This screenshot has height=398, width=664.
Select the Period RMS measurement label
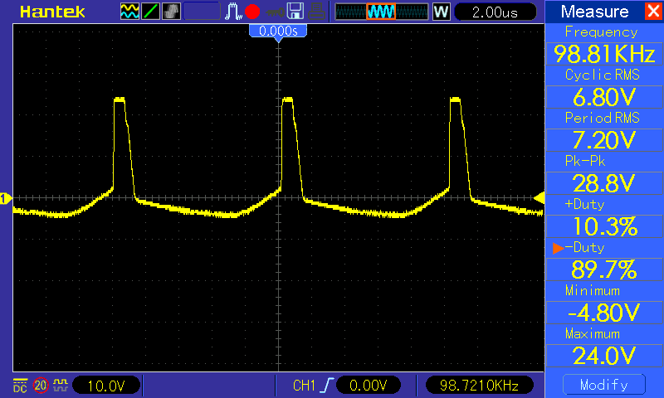coord(603,118)
